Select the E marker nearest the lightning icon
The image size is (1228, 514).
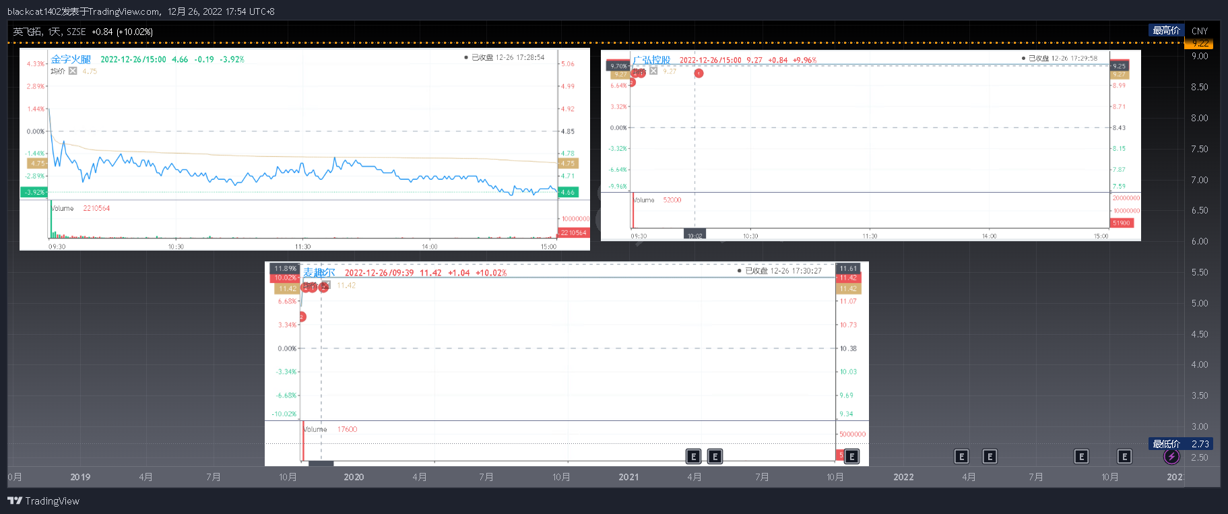(x=1124, y=457)
